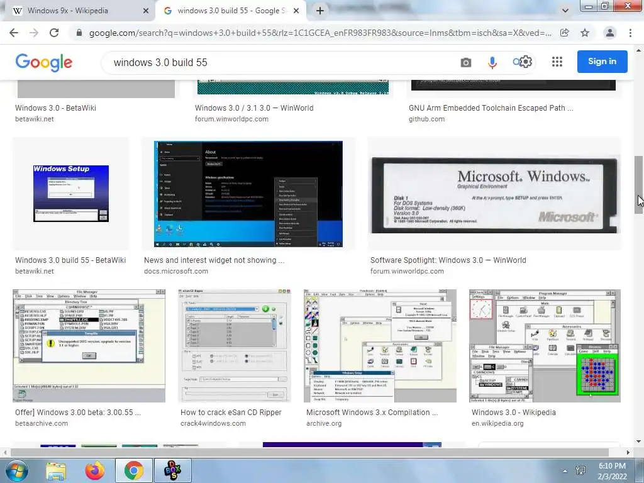Click the padlock site info icon
Screen dimensions: 644x483
click(x=79, y=33)
